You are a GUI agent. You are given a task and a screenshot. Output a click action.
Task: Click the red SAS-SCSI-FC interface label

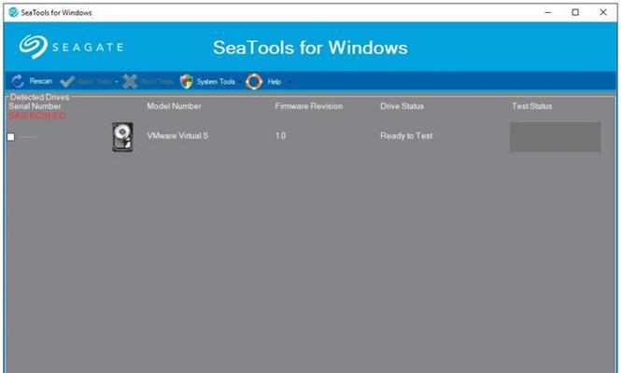tap(36, 116)
